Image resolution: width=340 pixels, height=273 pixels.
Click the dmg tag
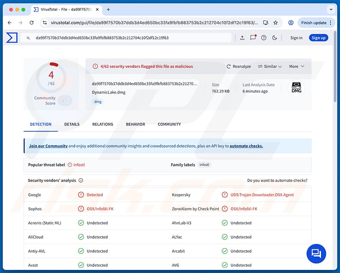pos(98,102)
